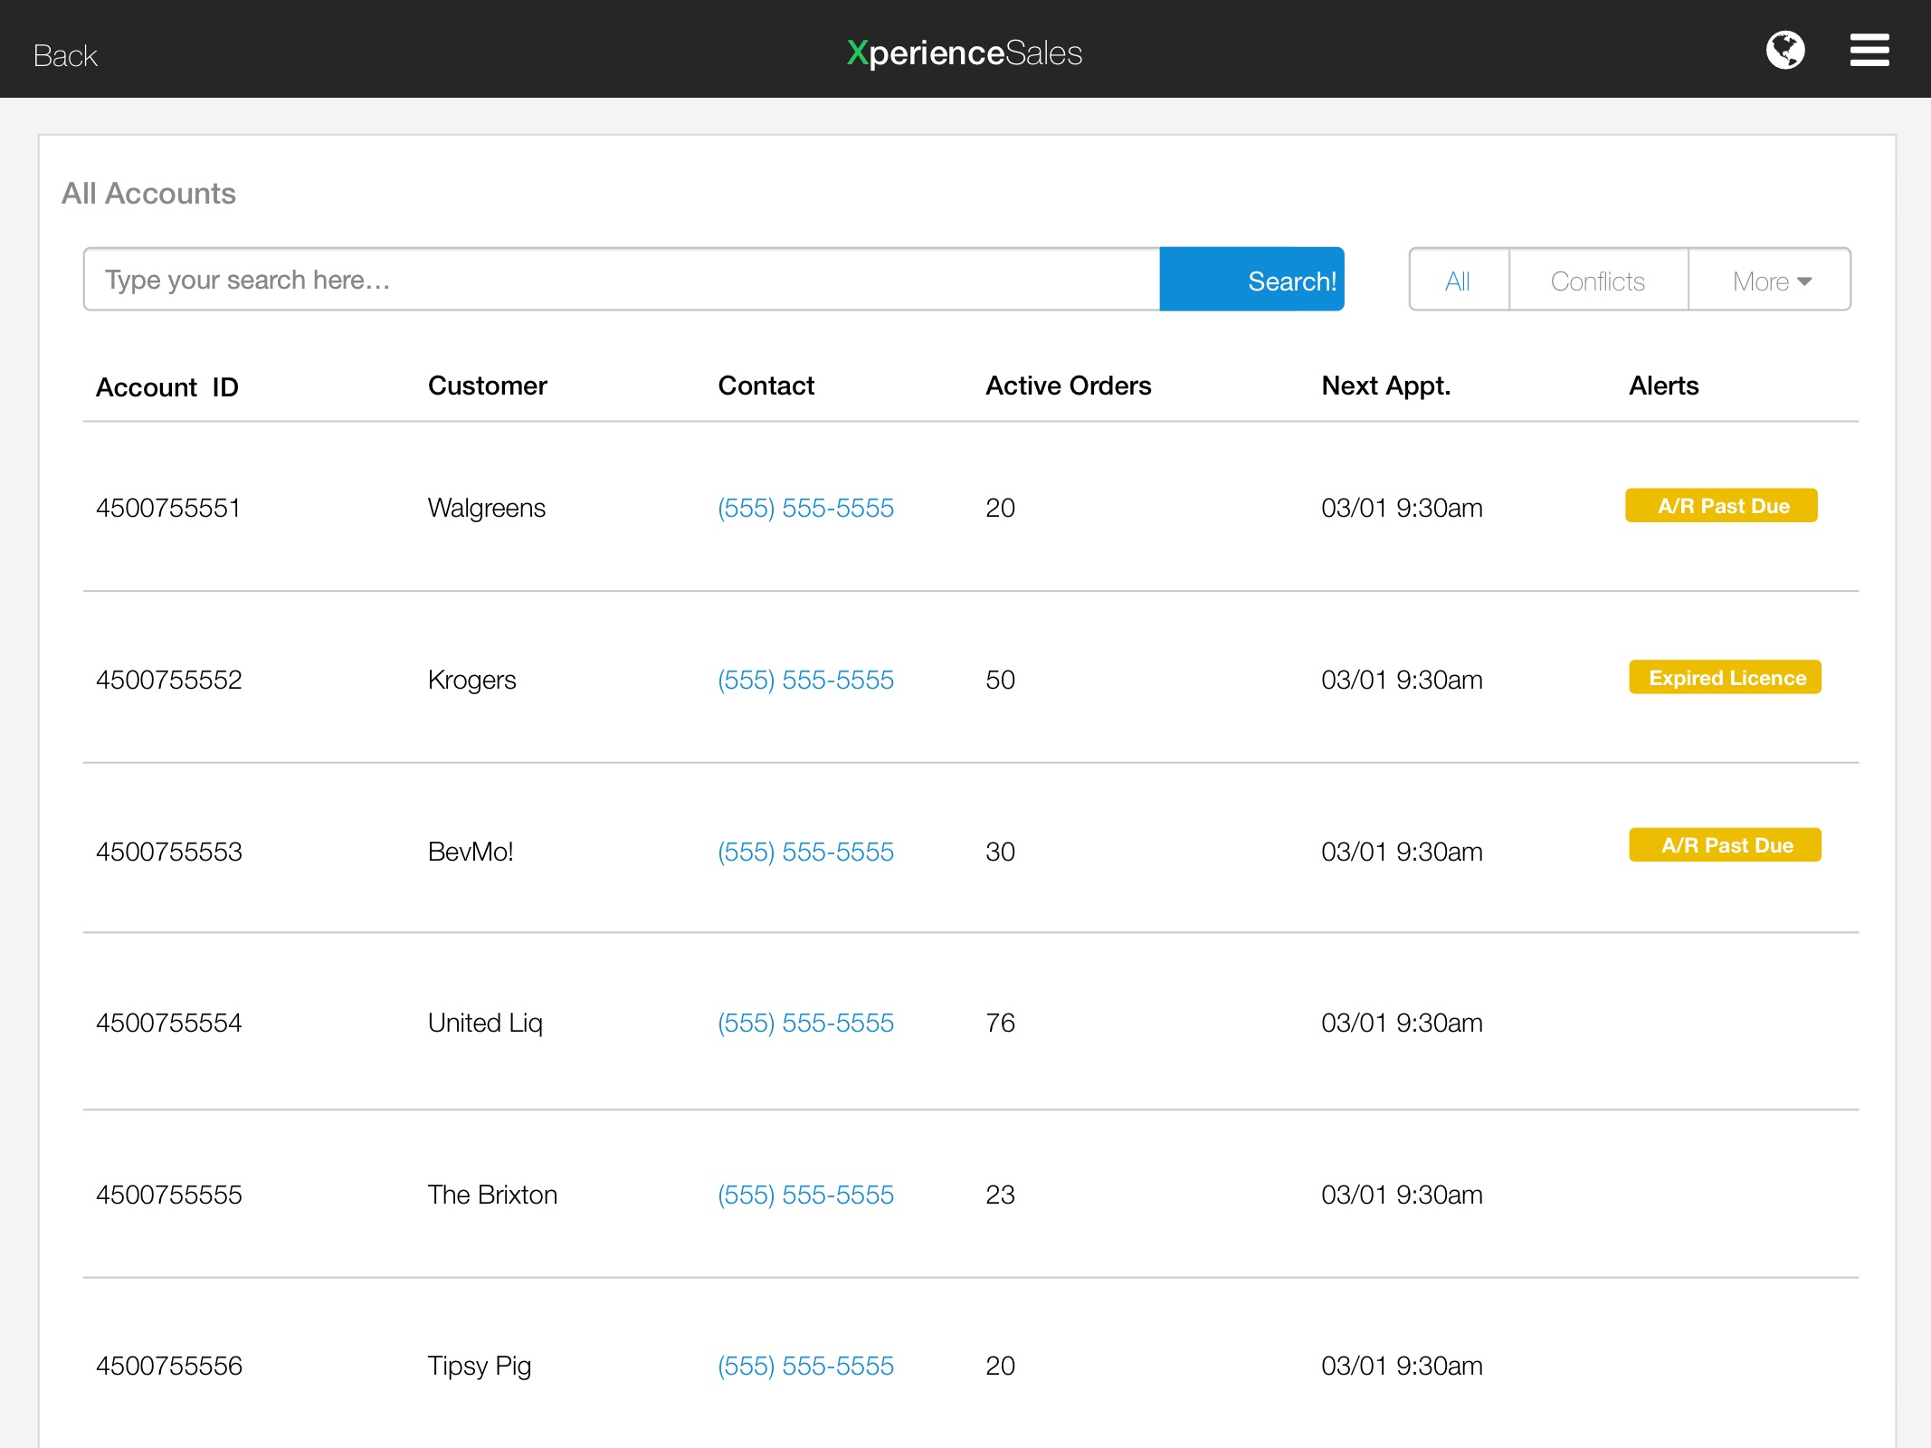Click Walgreens next appointment 03/01 9:30am
Viewport: 1931px width, 1448px height.
[1402, 508]
